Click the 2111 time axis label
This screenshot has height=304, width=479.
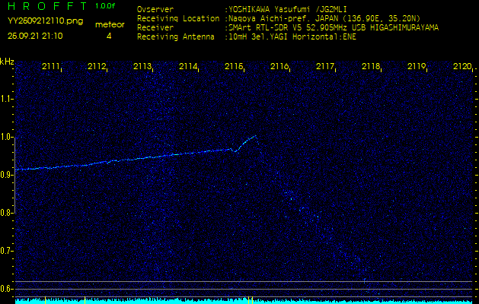coord(50,66)
